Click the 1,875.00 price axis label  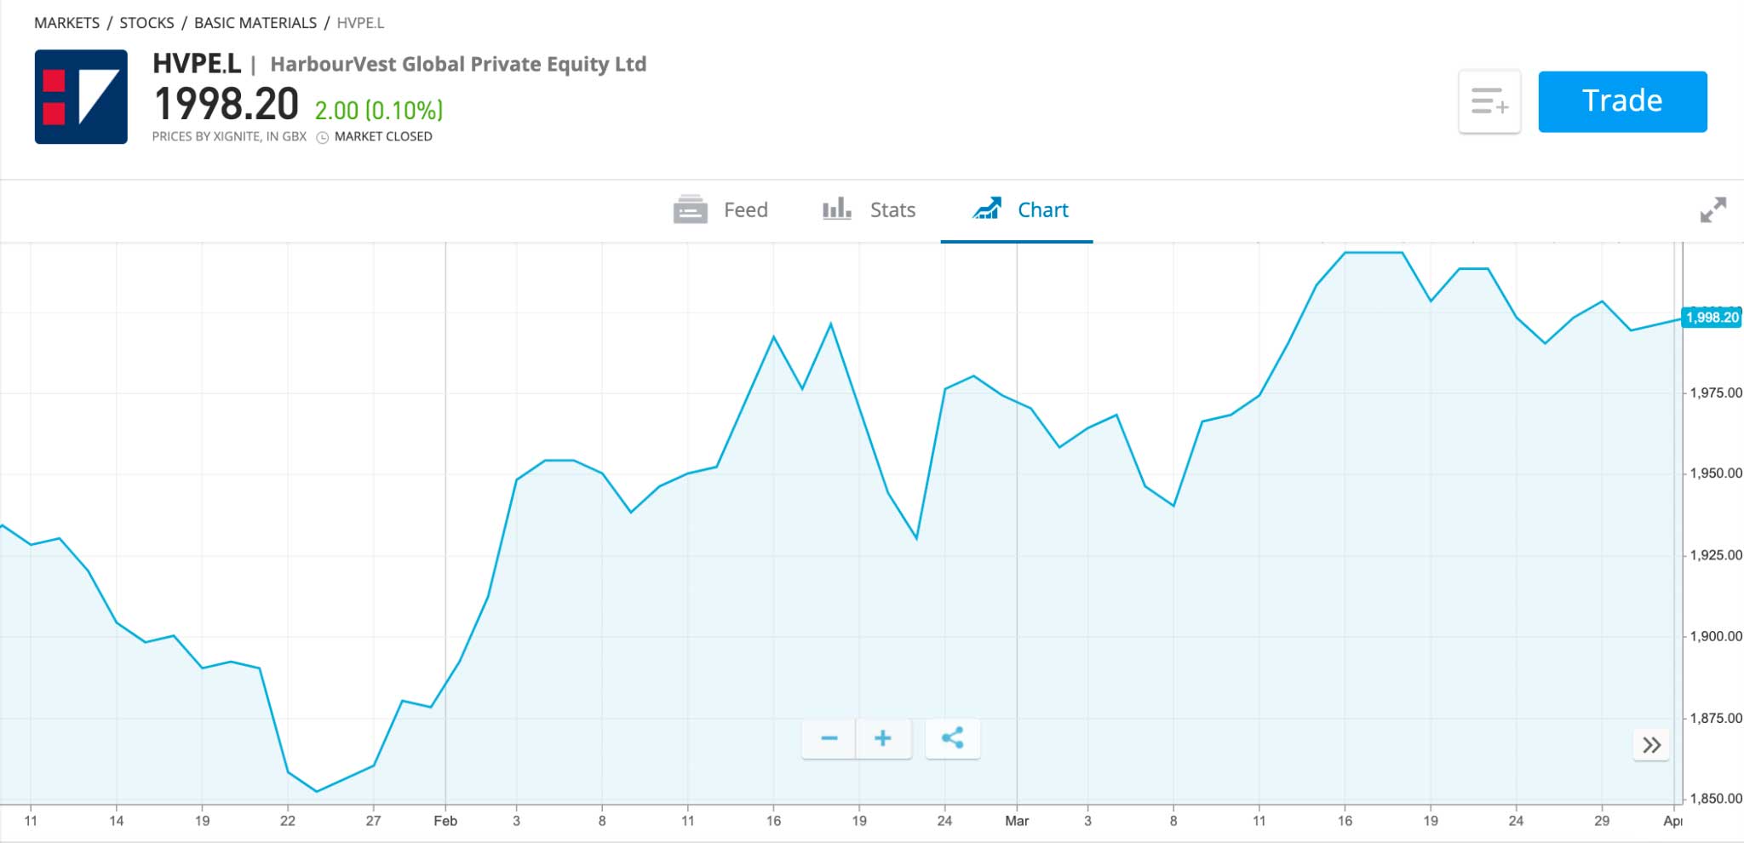pos(1716,718)
